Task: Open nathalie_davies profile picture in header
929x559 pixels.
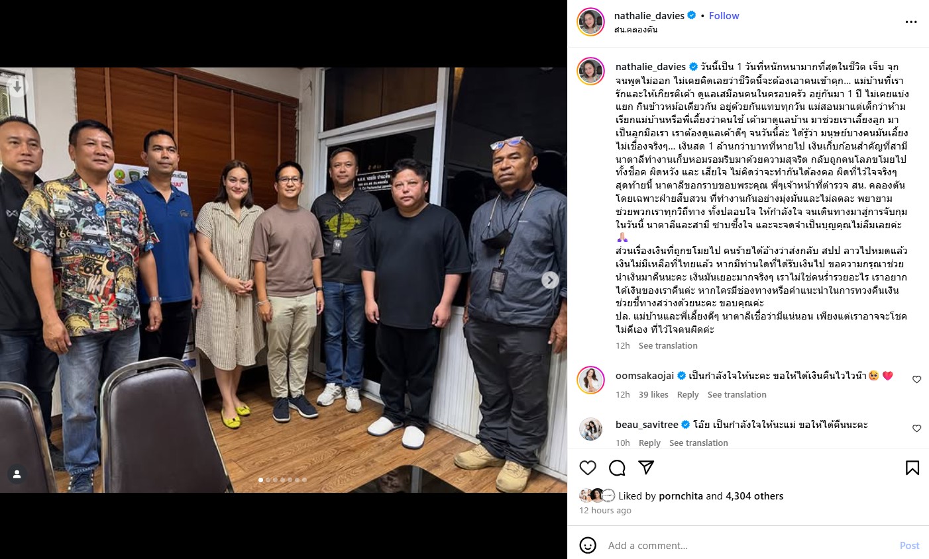Action: click(x=590, y=22)
